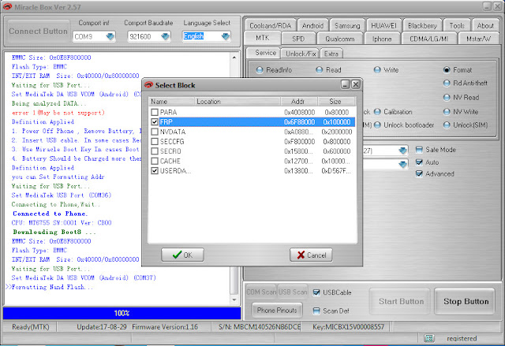505x346 pixels.
Task: Click the Connect Button
Action: click(x=39, y=32)
